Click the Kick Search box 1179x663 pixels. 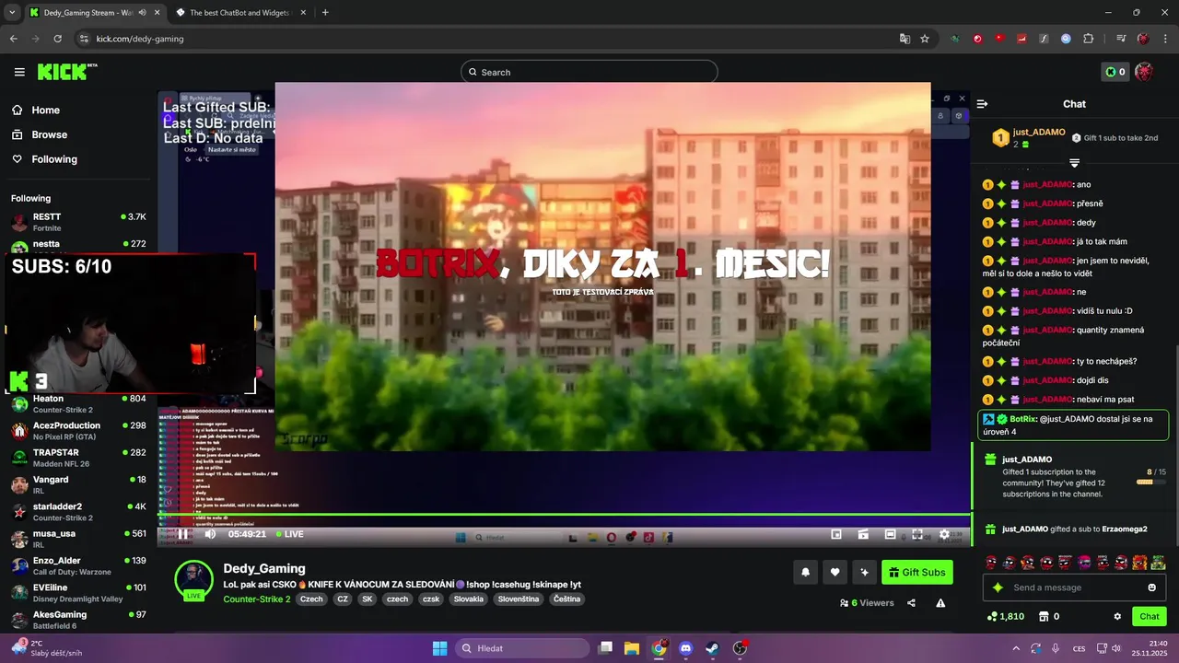[x=589, y=72]
